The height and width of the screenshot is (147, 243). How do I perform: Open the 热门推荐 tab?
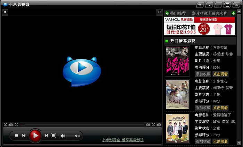point(178,13)
